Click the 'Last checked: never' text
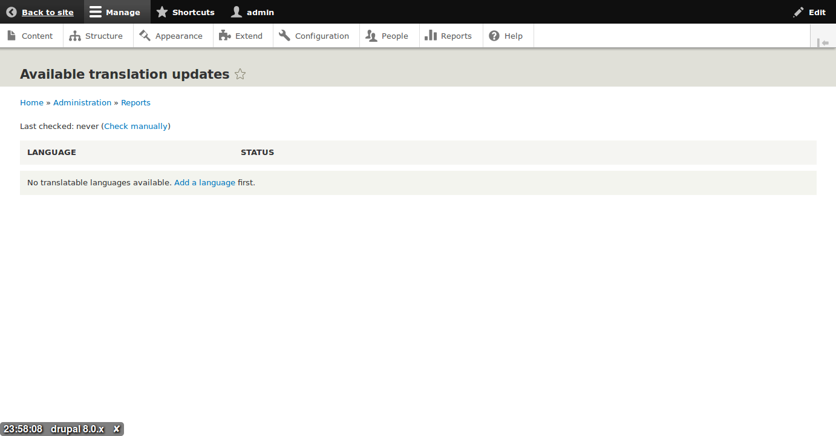The image size is (836, 436). point(59,126)
